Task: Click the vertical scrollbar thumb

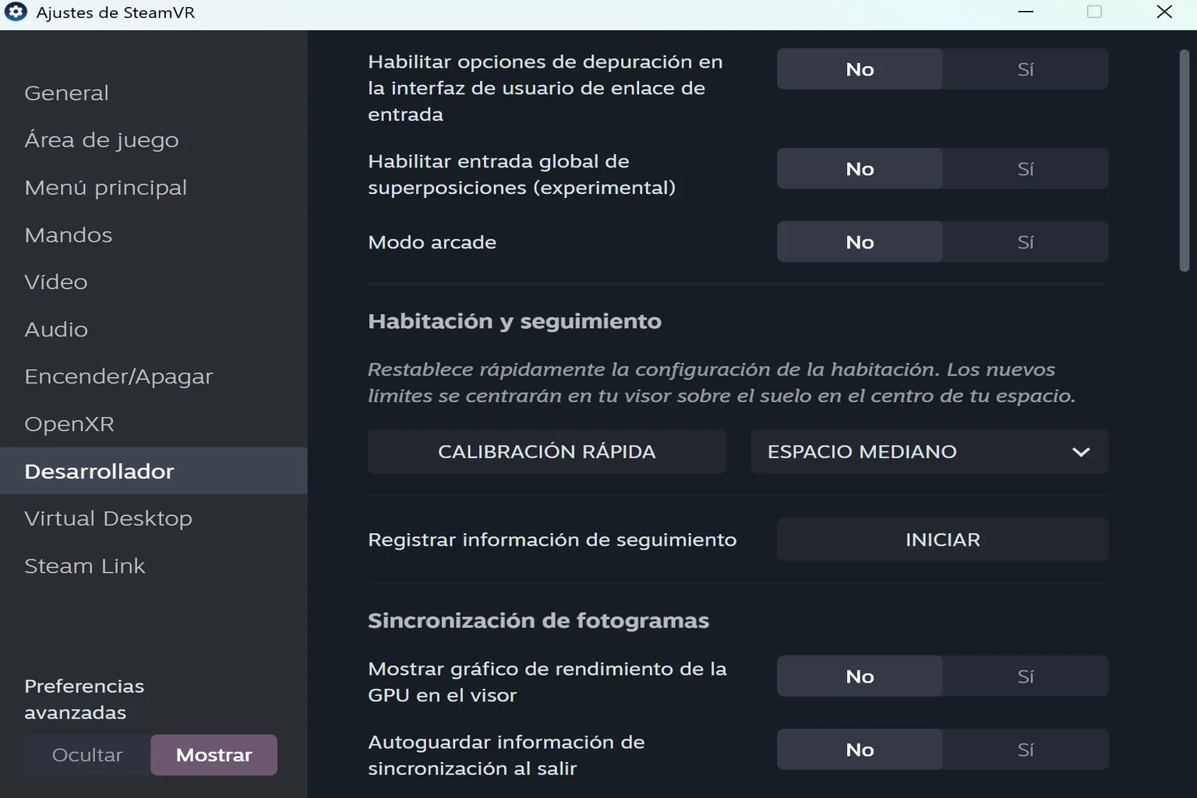Action: (x=1185, y=160)
